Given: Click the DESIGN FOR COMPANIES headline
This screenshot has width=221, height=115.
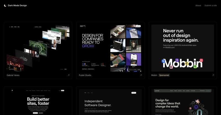Looking at the screenshot, I should [93, 41].
